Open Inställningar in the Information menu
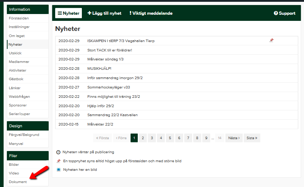The image size is (304, 187). pyautogui.click(x=19, y=27)
